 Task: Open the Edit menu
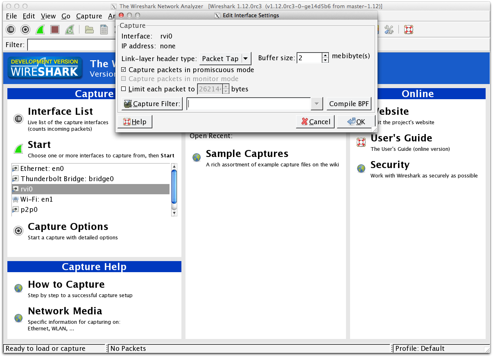point(29,16)
